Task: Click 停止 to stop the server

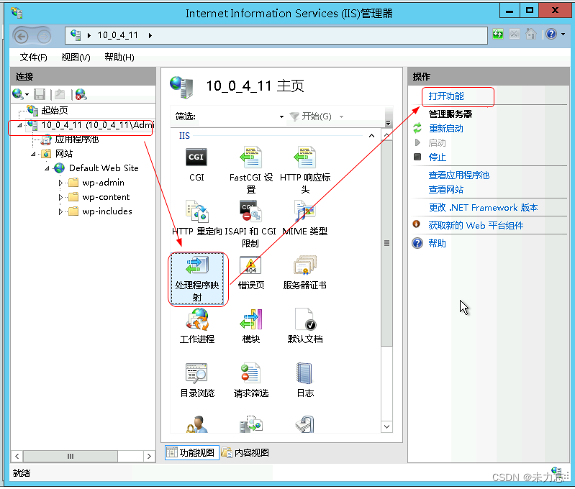Action: click(437, 157)
